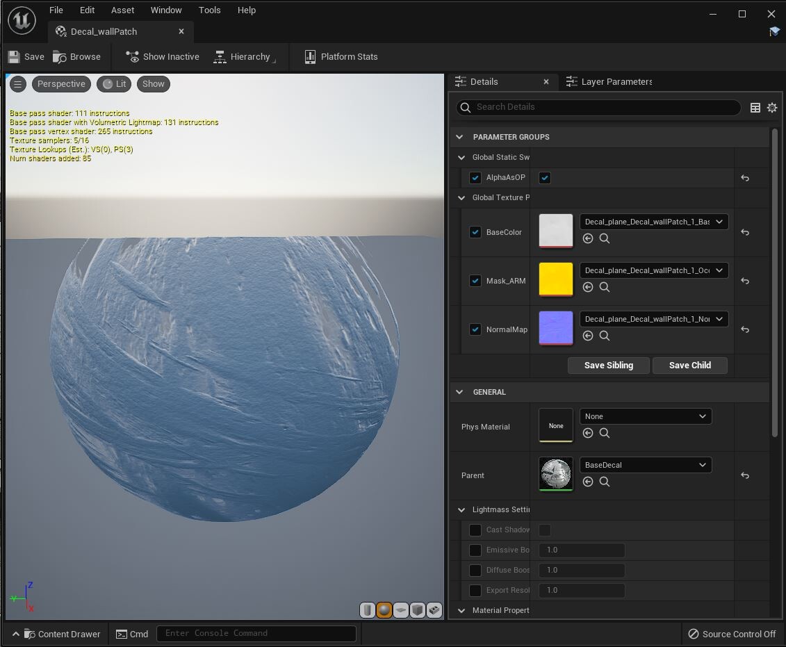Disable the Mask_ARM parameter override

click(x=475, y=281)
